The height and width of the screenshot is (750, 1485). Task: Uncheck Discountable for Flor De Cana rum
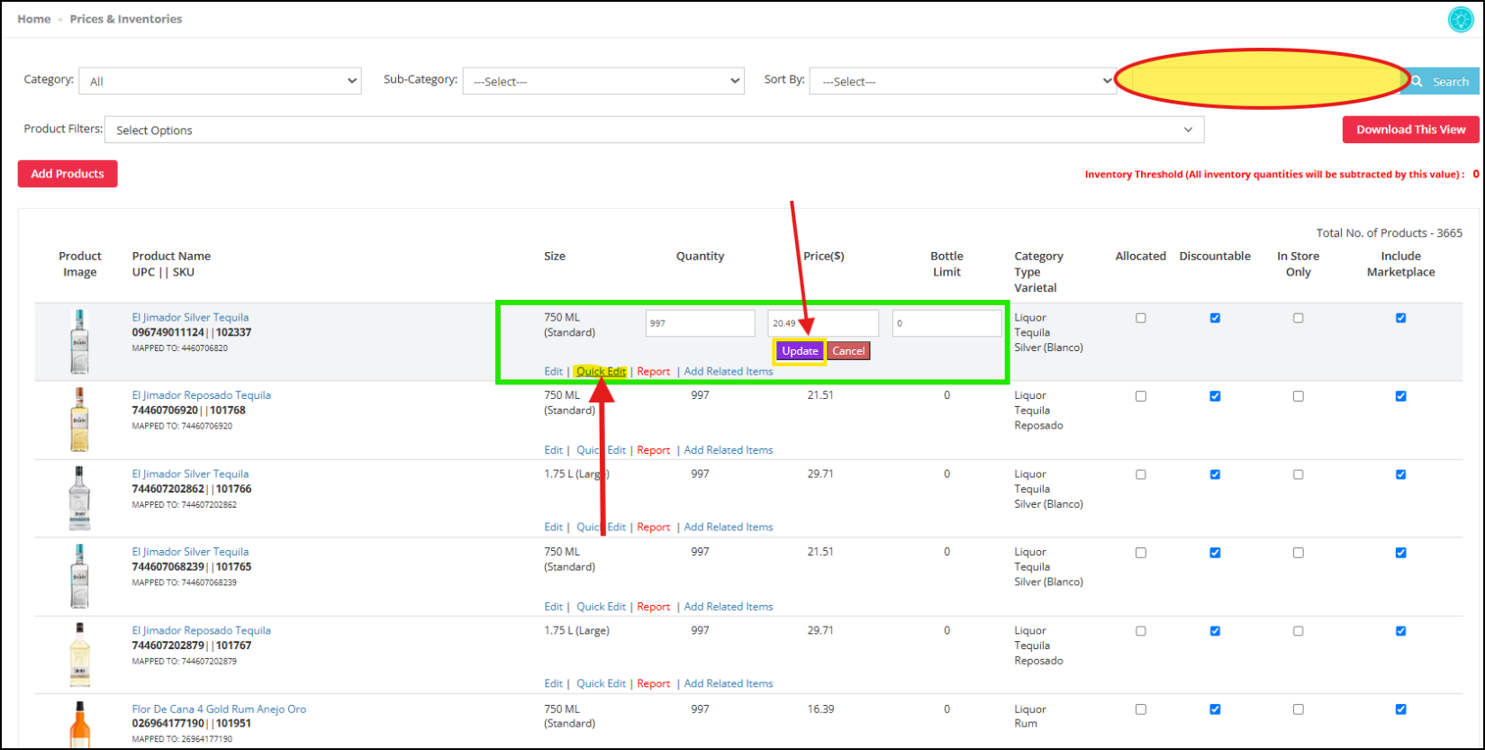pyautogui.click(x=1215, y=709)
